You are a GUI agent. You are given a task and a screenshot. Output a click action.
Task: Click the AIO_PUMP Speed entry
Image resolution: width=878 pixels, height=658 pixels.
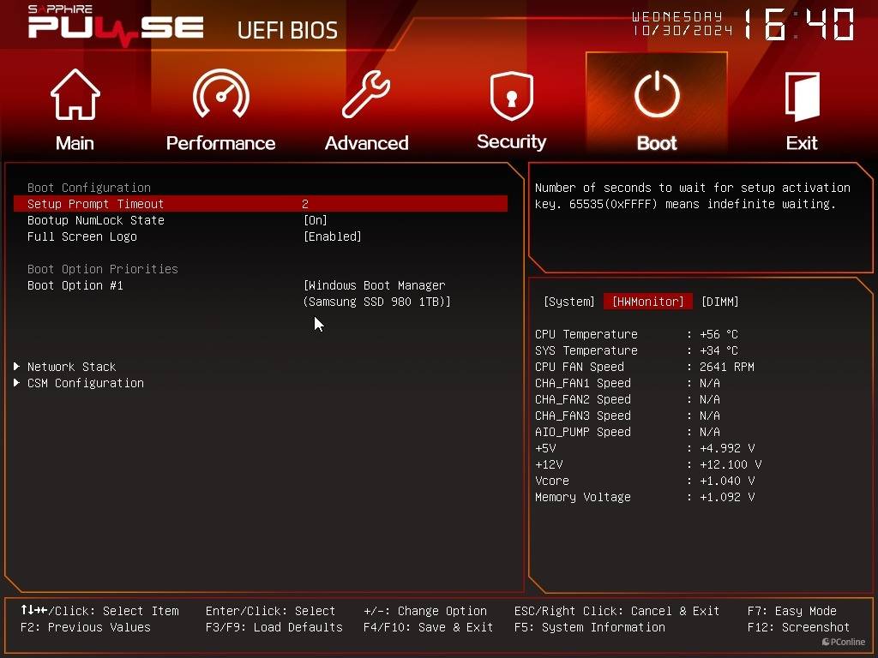(x=628, y=432)
